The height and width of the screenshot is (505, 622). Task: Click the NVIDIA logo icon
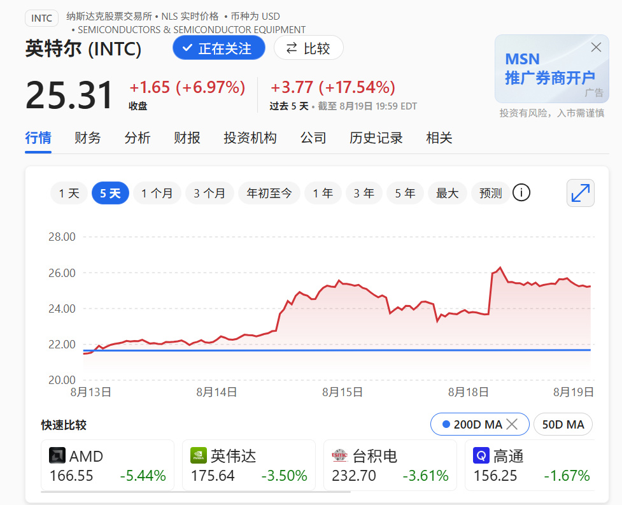point(199,455)
